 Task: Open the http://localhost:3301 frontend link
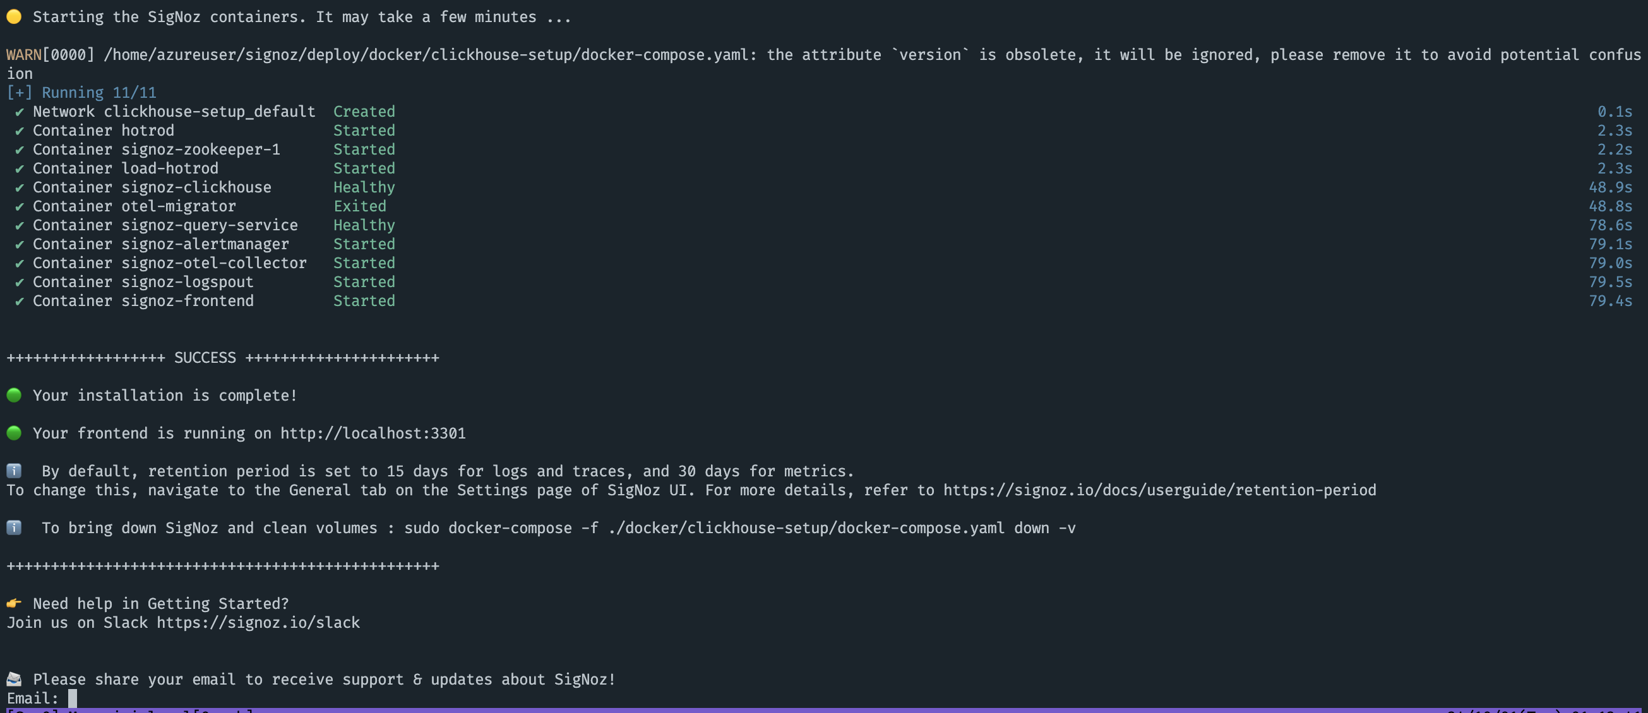click(x=373, y=433)
